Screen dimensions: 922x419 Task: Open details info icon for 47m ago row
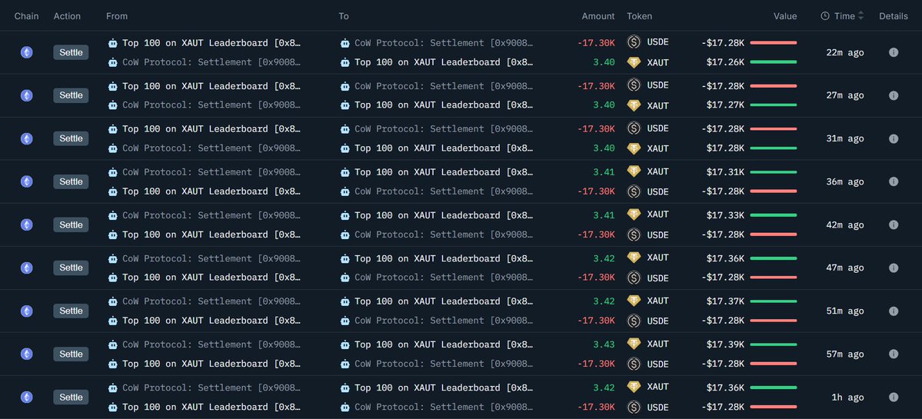(x=894, y=268)
